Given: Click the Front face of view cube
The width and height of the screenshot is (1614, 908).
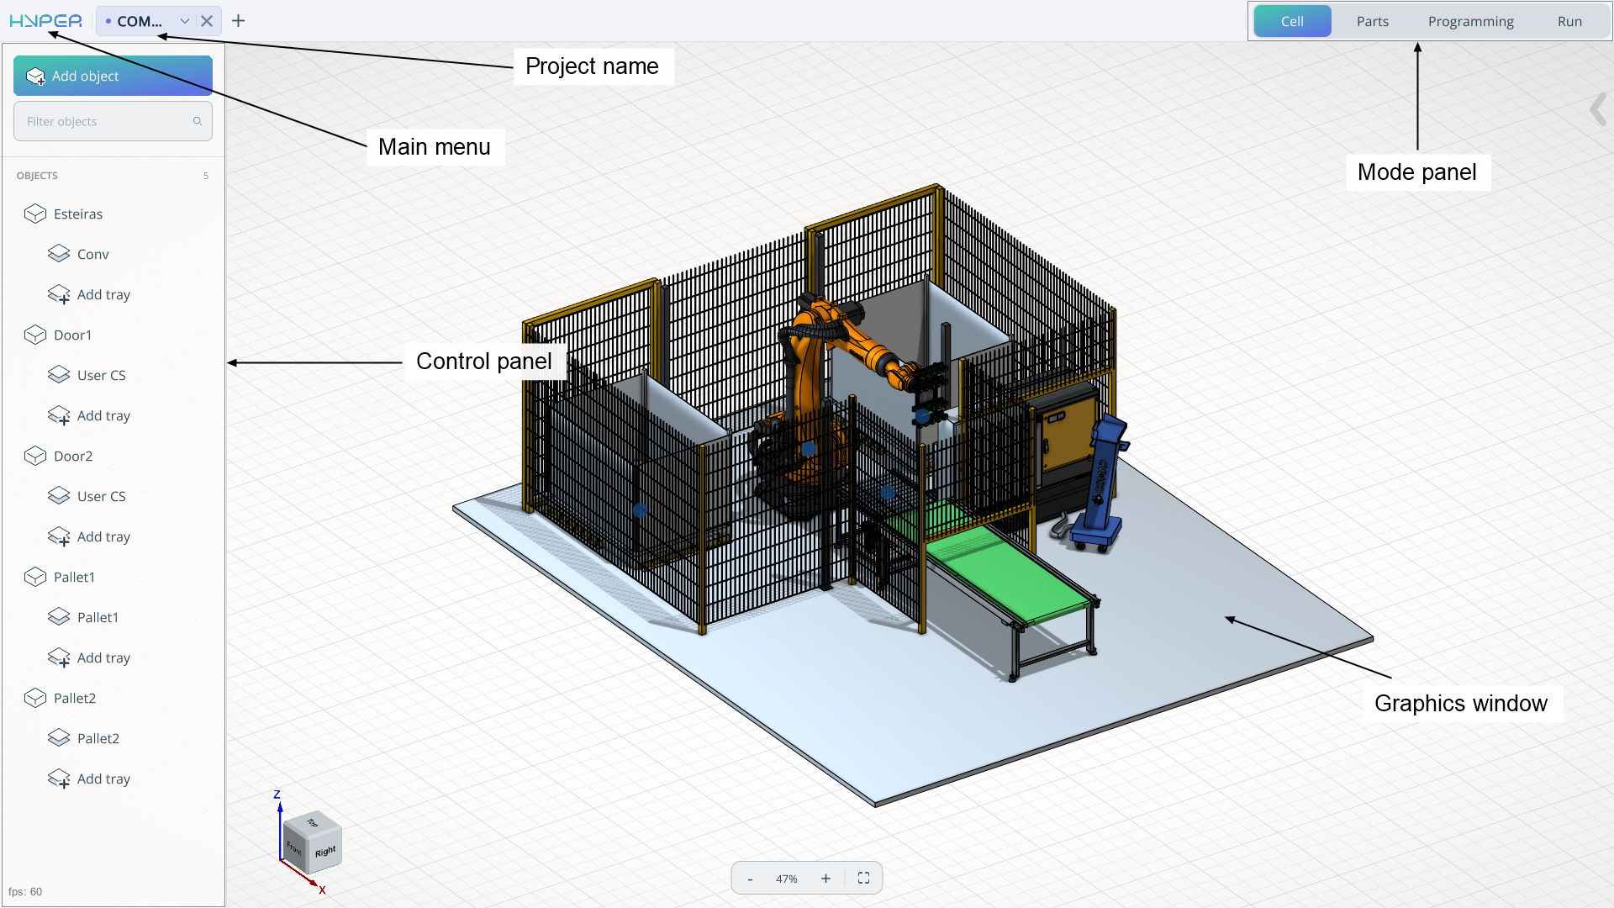Looking at the screenshot, I should tap(295, 847).
